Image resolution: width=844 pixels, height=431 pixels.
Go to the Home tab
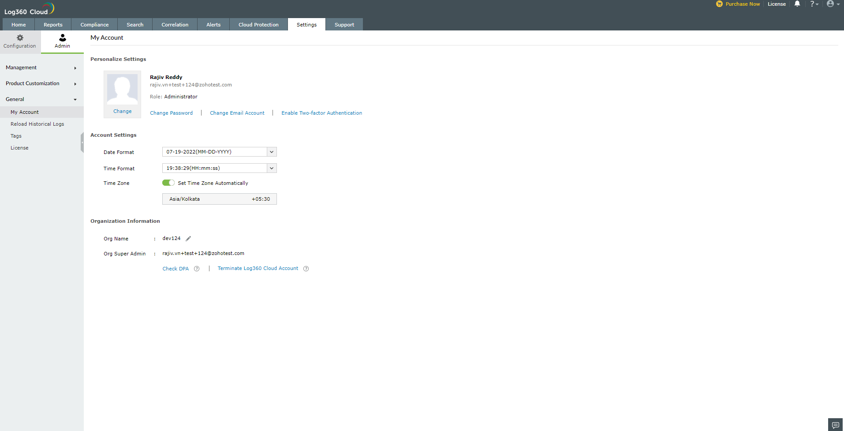(19, 25)
